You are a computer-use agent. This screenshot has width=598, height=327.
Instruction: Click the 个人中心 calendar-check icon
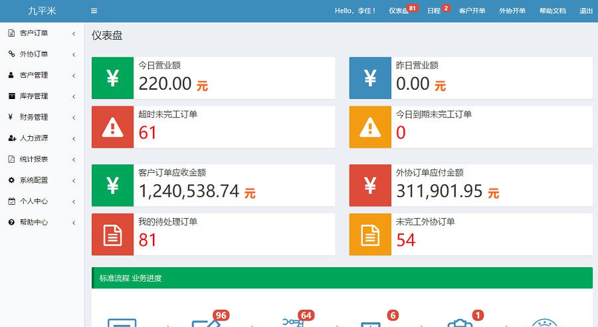tap(12, 201)
